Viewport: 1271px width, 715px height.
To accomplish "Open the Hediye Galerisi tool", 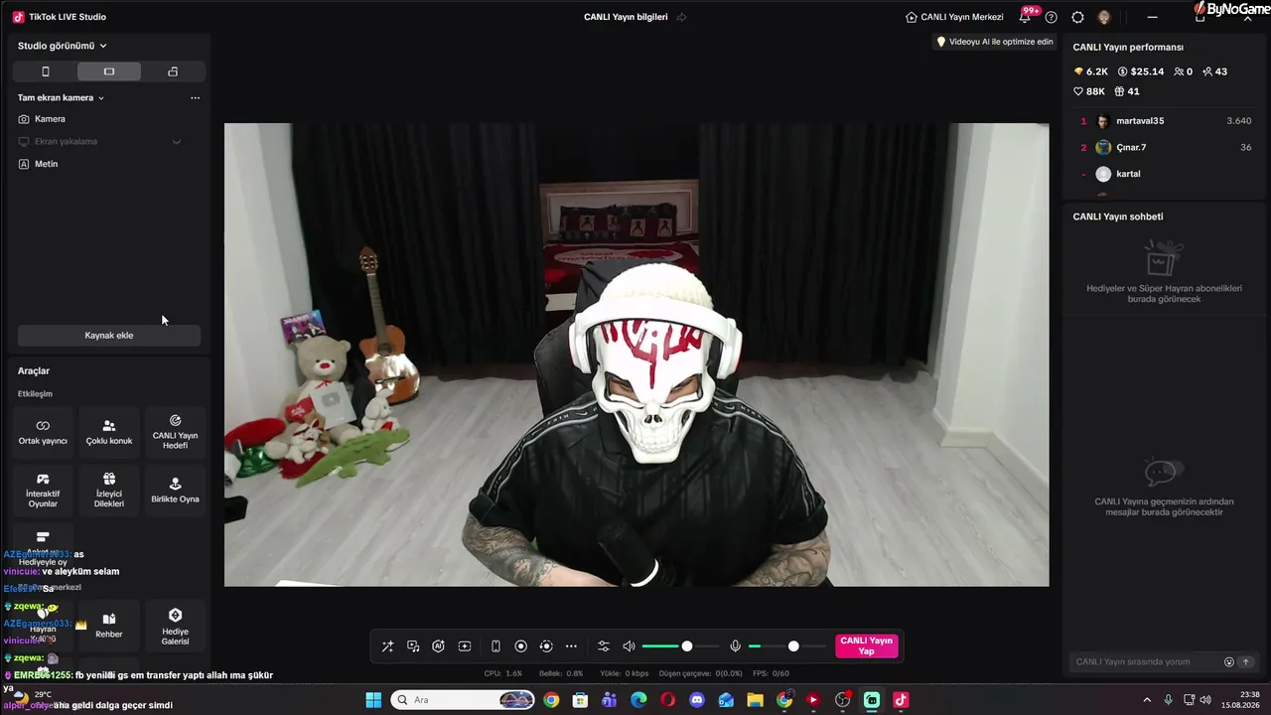I will point(175,626).
